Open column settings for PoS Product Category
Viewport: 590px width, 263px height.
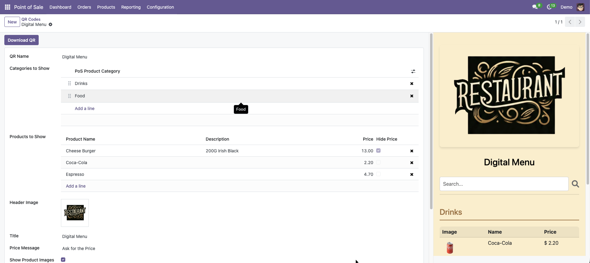[413, 71]
